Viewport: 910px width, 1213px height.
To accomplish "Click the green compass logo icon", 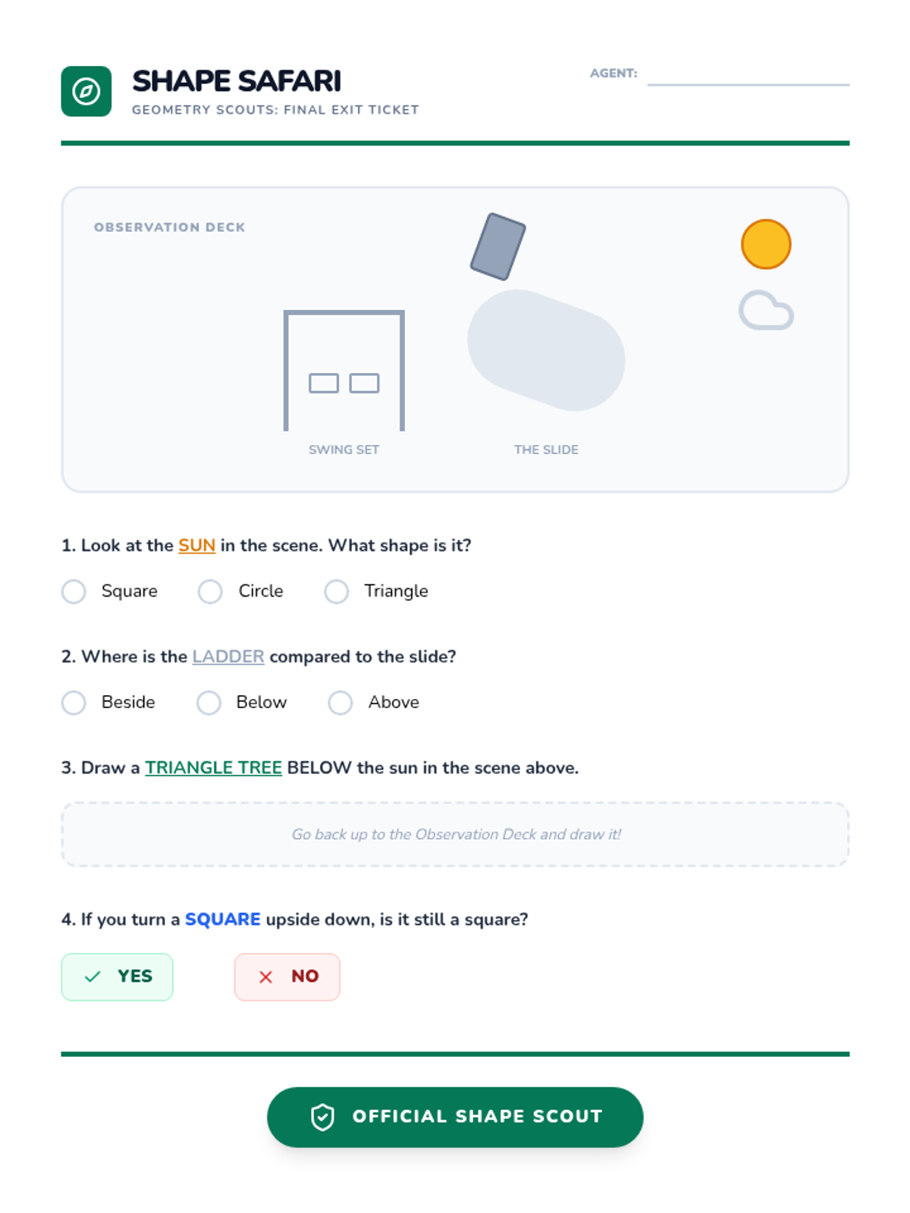I will tap(86, 92).
